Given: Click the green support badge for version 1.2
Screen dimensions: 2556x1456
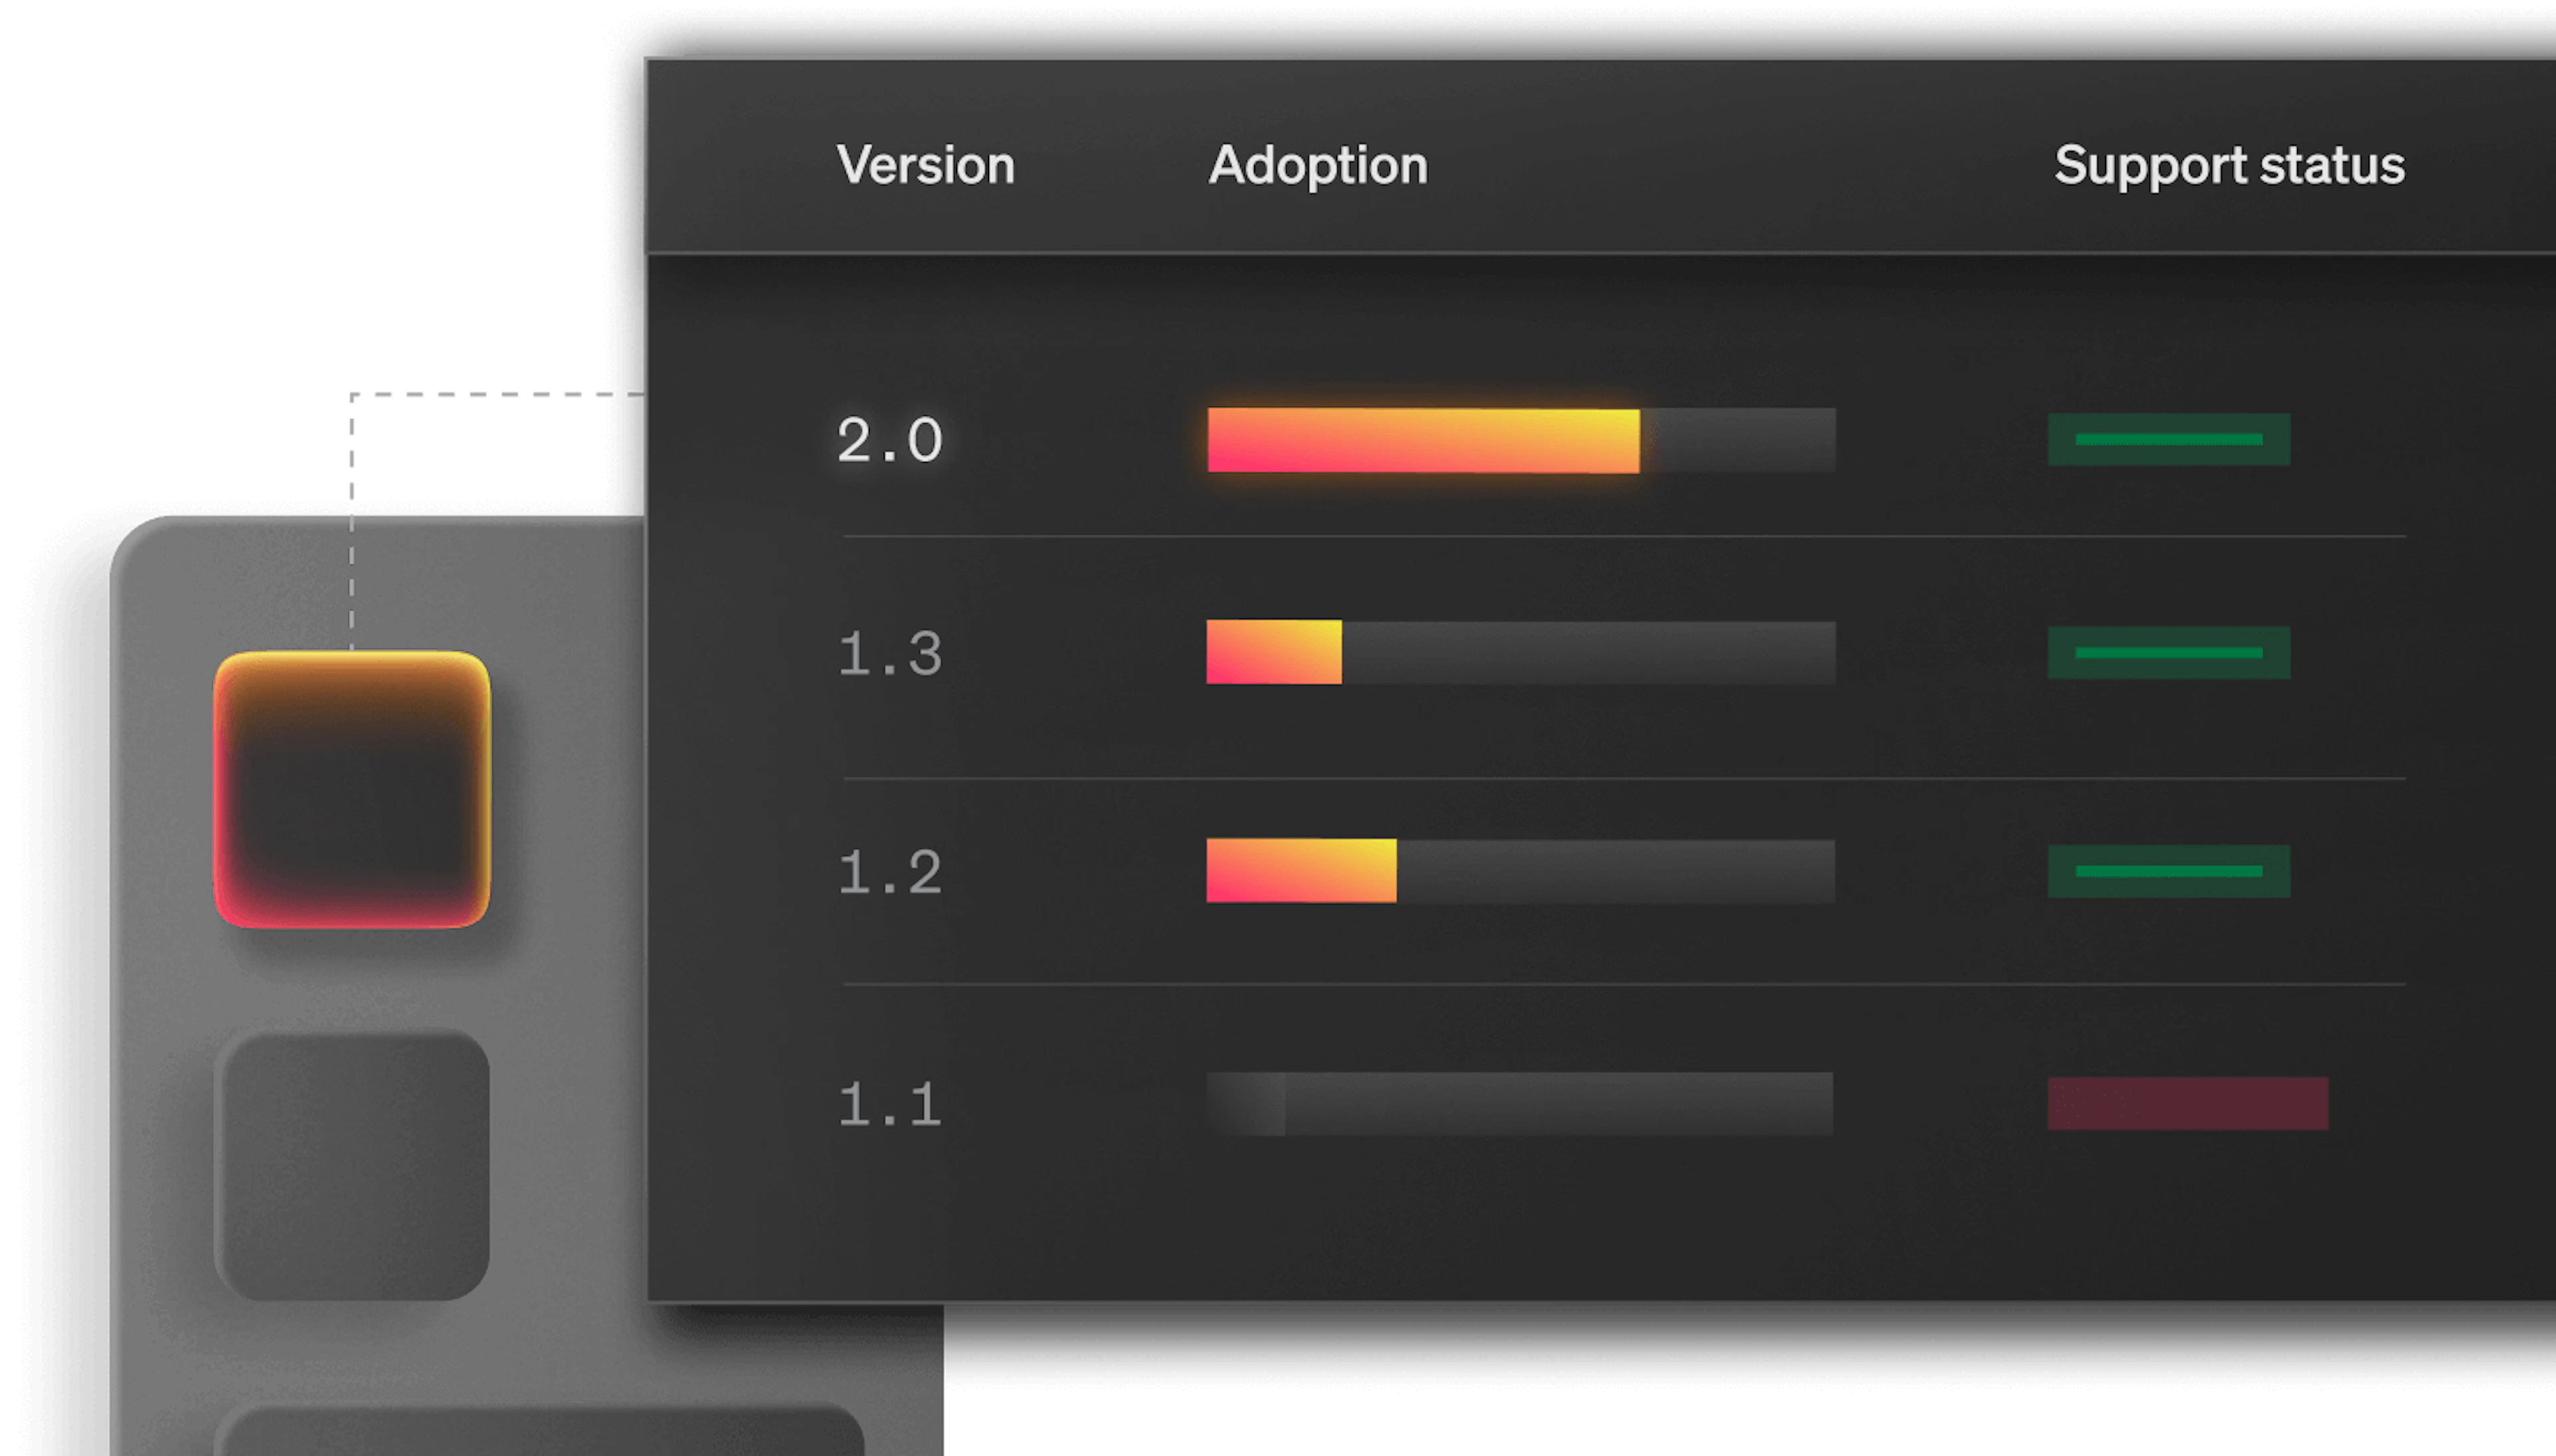Looking at the screenshot, I should (2168, 871).
